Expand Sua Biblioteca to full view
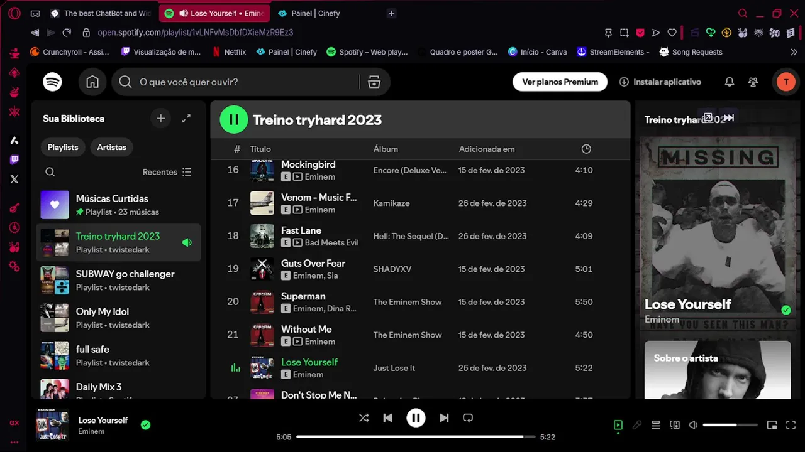805x452 pixels. point(186,119)
